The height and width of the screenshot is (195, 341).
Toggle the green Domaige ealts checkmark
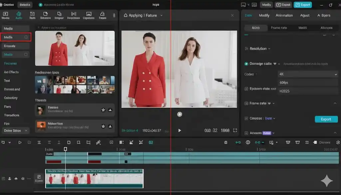(246, 64)
